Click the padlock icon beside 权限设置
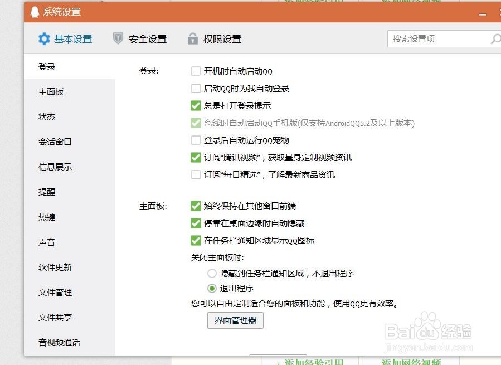Viewport: 501px width, 365px height. pyautogui.click(x=192, y=38)
